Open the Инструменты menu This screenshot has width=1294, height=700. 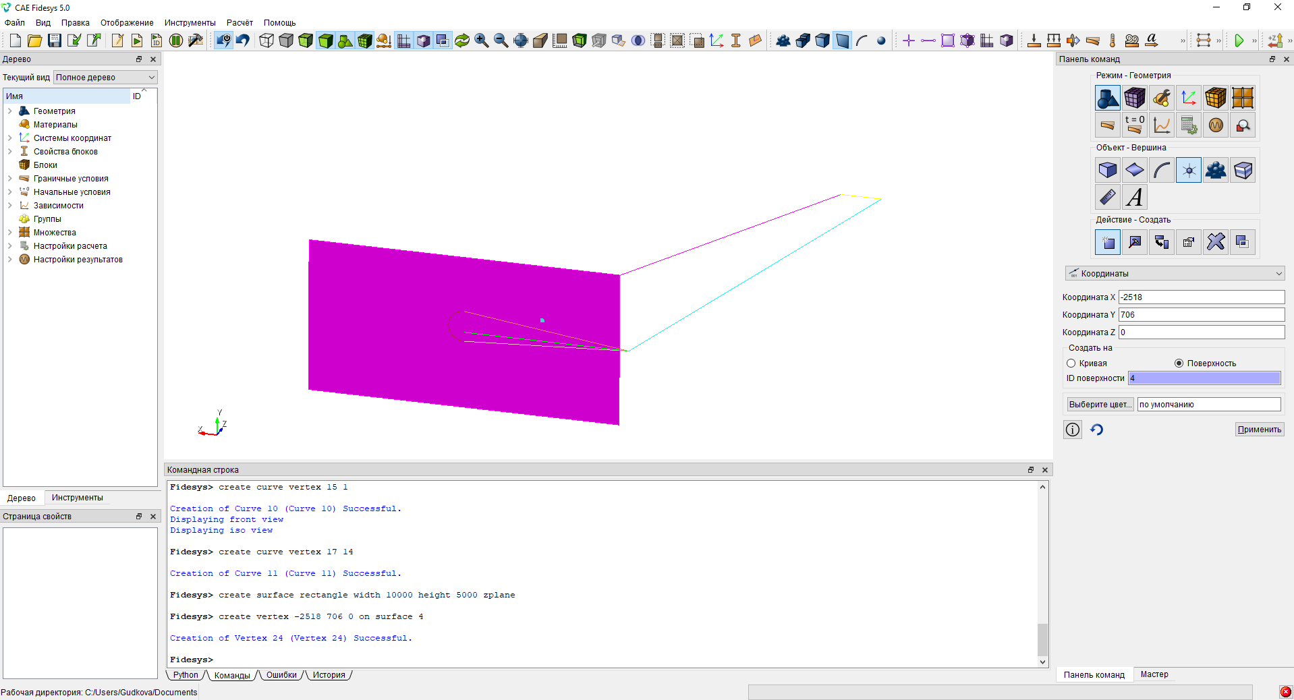190,23
